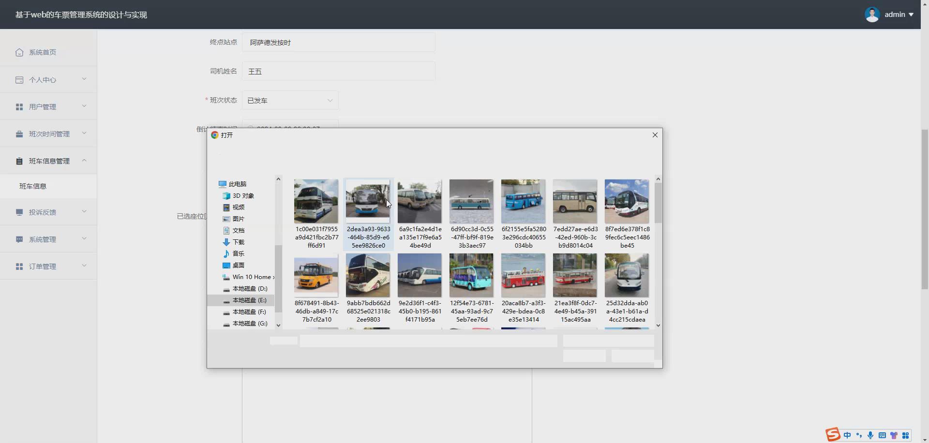
Task: Click the 班次时间管理 briefcase icon
Action: click(x=19, y=134)
